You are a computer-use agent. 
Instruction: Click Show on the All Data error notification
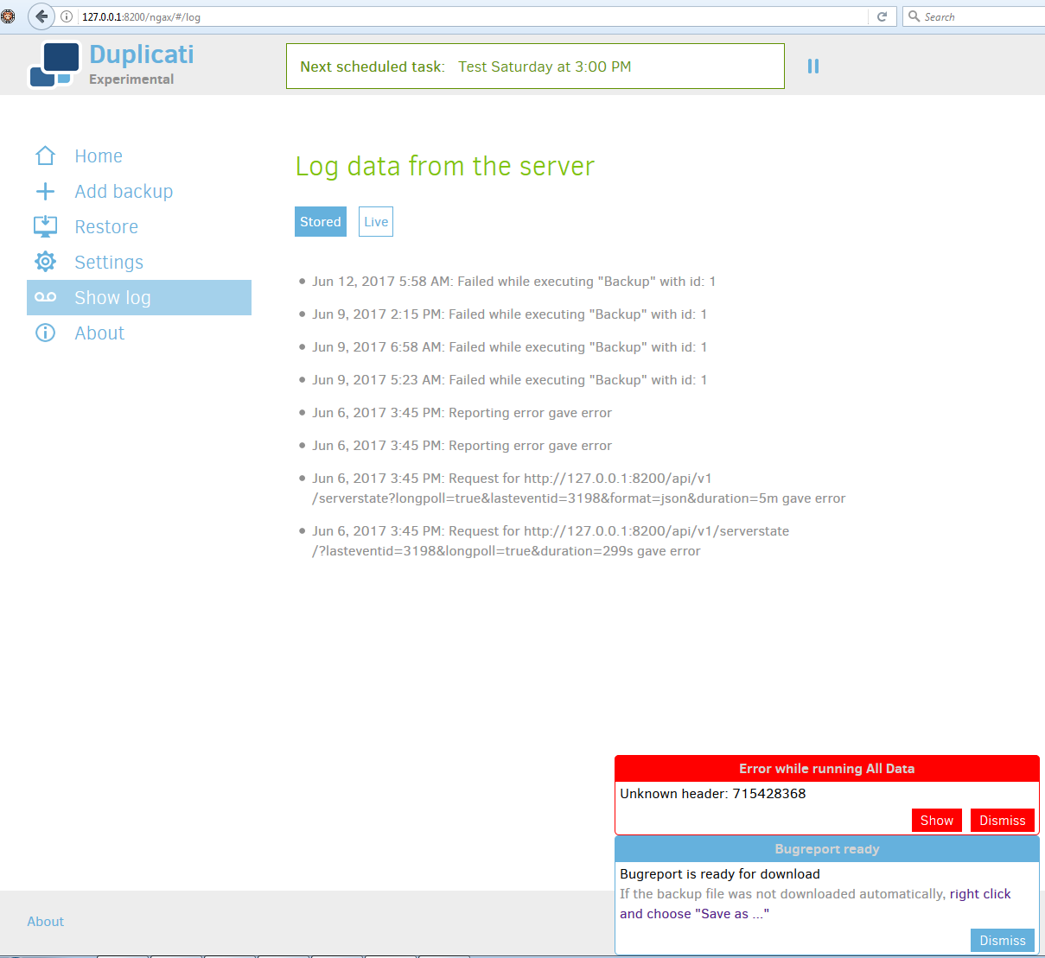936,820
